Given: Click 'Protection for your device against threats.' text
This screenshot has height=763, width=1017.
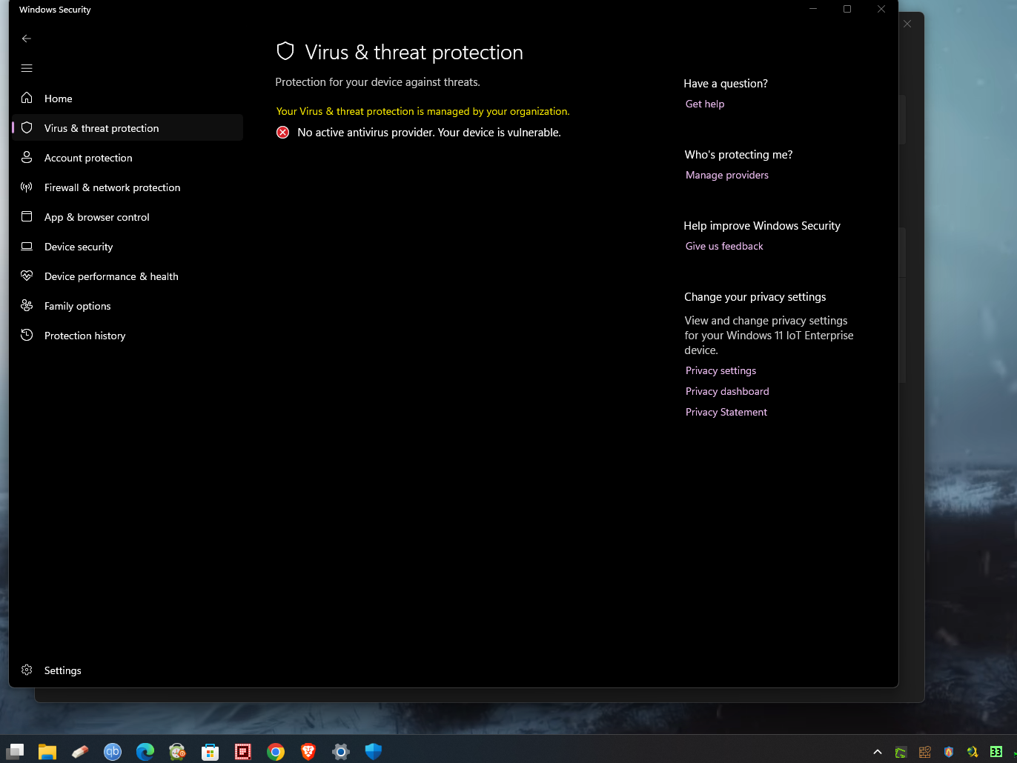Looking at the screenshot, I should (378, 82).
